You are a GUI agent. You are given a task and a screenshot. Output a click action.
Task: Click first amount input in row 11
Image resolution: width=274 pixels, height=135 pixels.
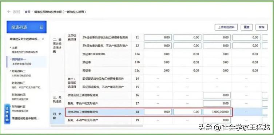coord(158,37)
